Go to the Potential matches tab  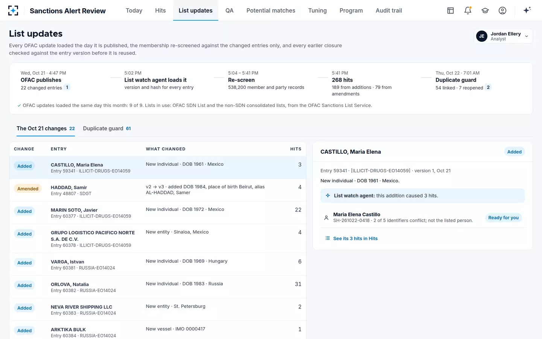[271, 11]
